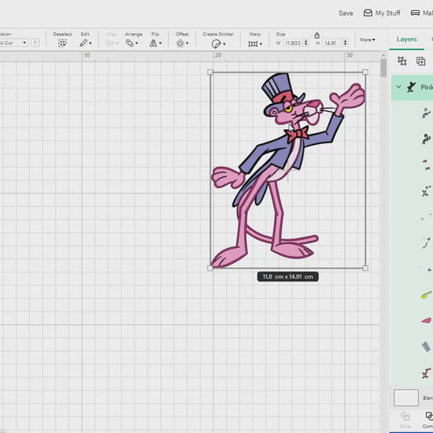433x433 pixels.
Task: Open the More dropdown
Action: tap(368, 40)
